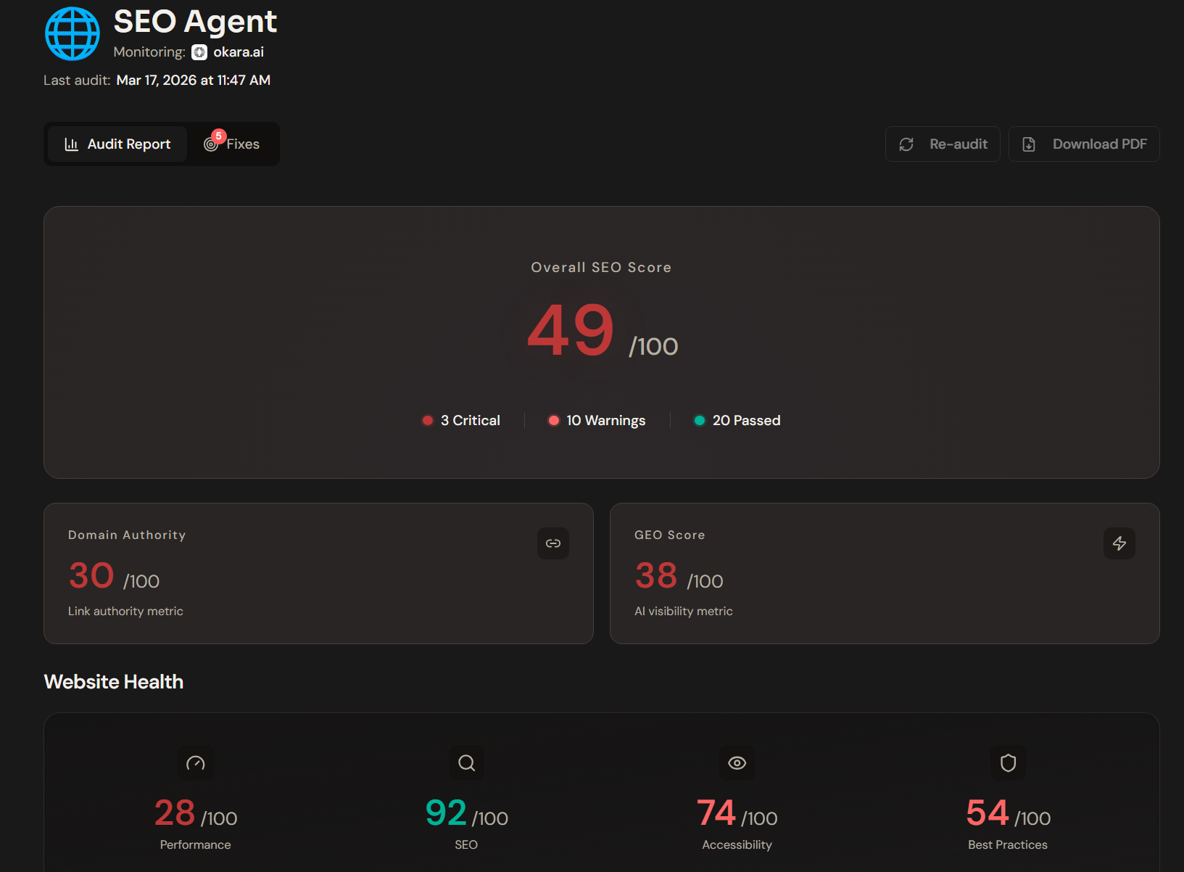Open the Audit Report tab
1184x872 pixels.
[x=118, y=144]
